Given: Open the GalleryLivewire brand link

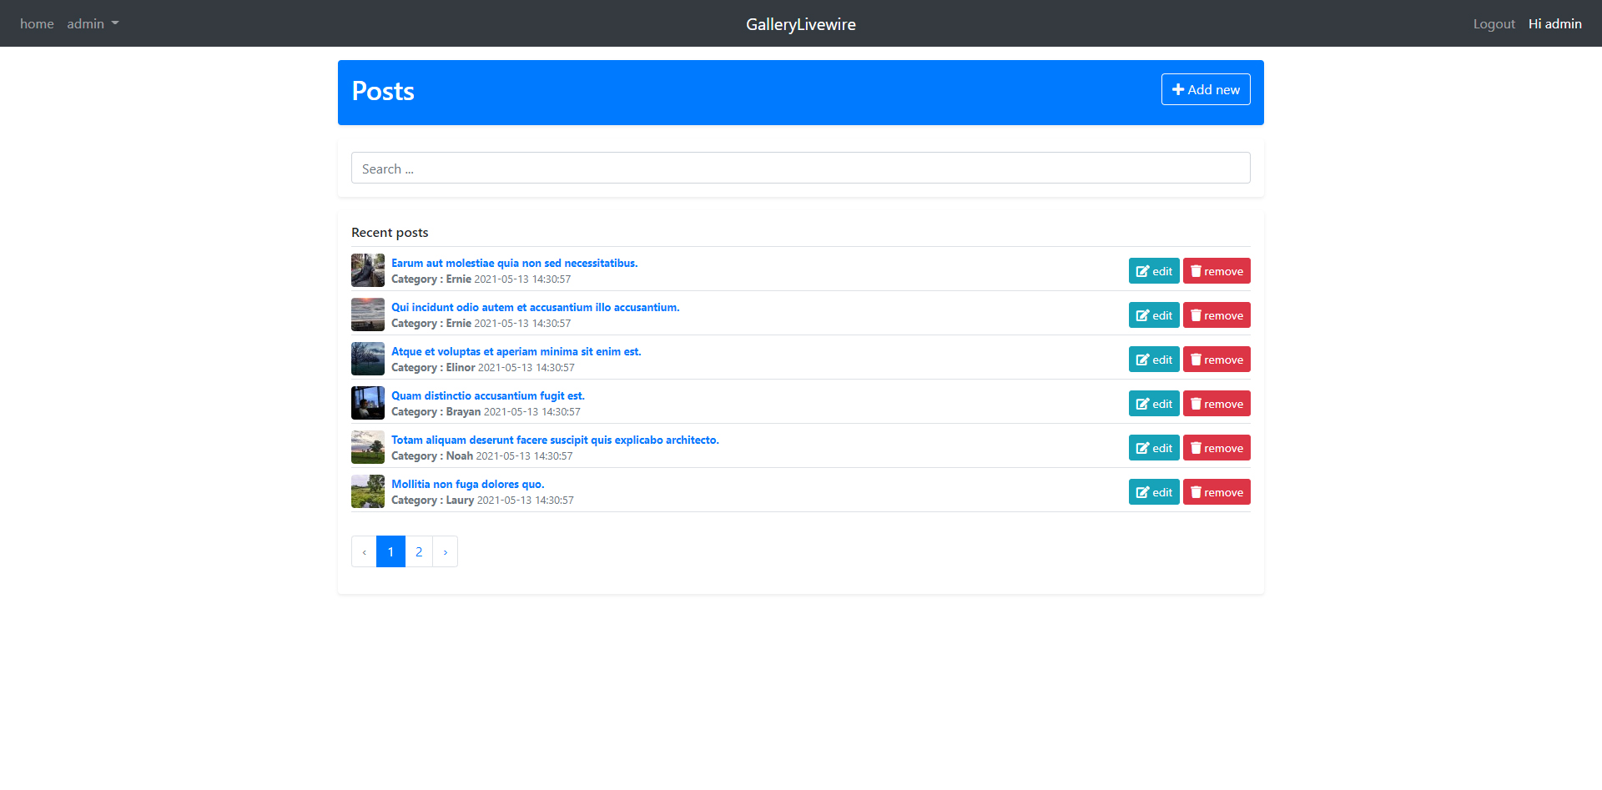Looking at the screenshot, I should click(800, 24).
